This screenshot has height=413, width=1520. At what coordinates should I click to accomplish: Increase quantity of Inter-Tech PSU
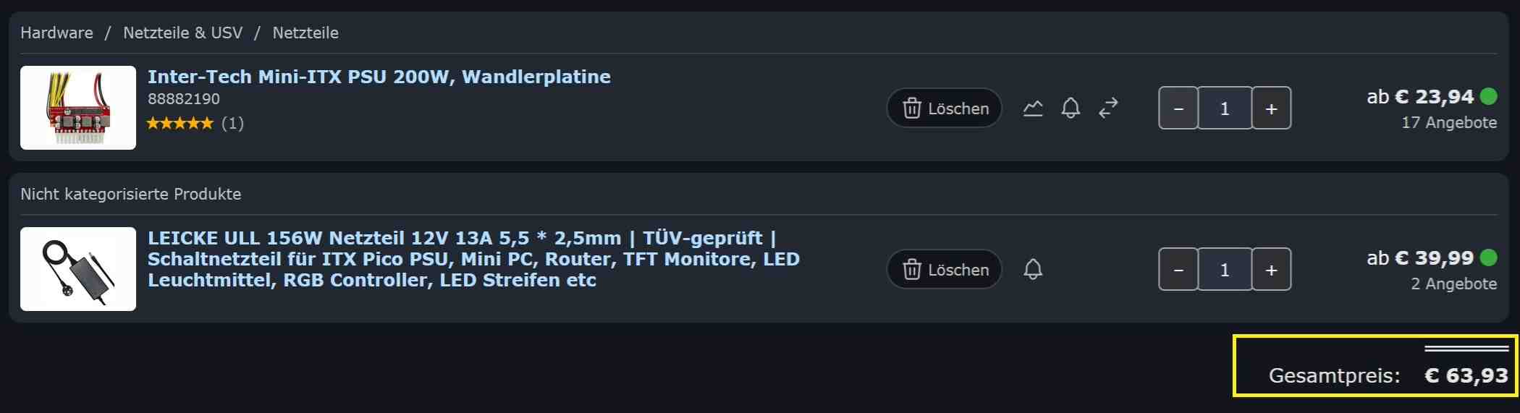tap(1271, 108)
